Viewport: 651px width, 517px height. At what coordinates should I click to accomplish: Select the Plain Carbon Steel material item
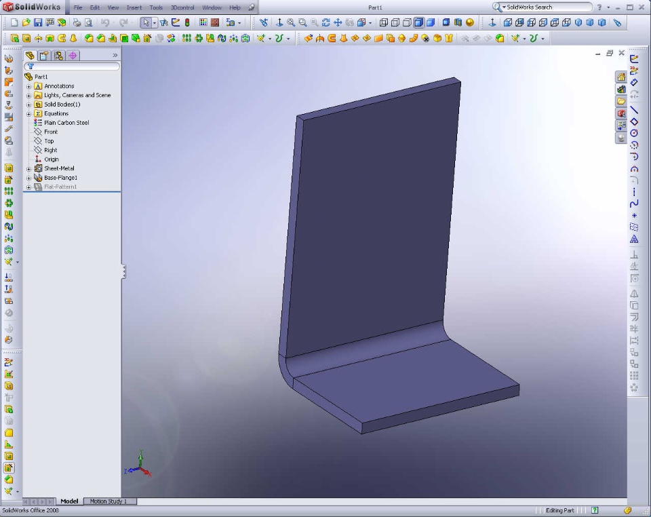coord(62,123)
